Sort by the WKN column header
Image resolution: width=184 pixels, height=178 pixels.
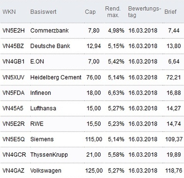point(9,12)
